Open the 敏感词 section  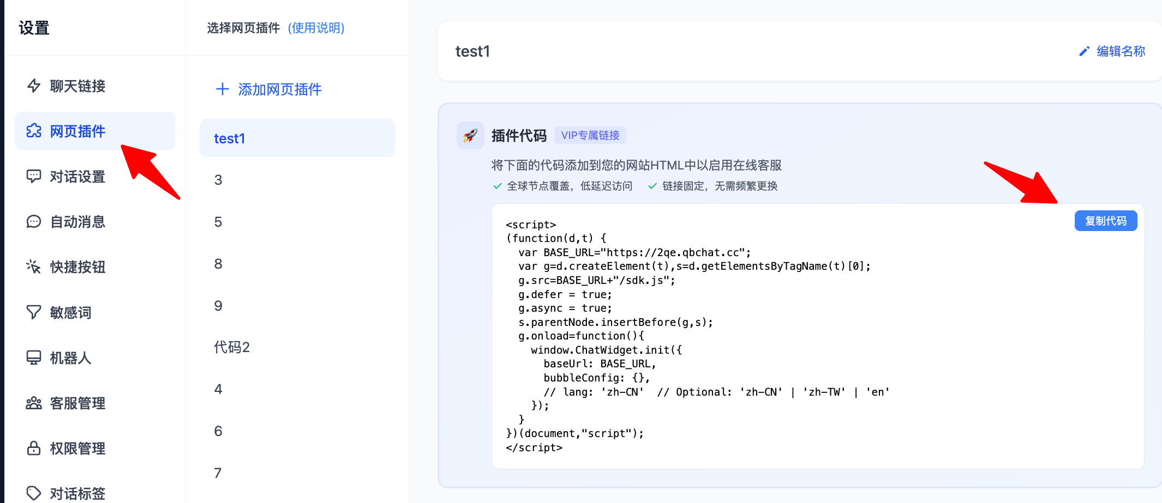(95, 312)
